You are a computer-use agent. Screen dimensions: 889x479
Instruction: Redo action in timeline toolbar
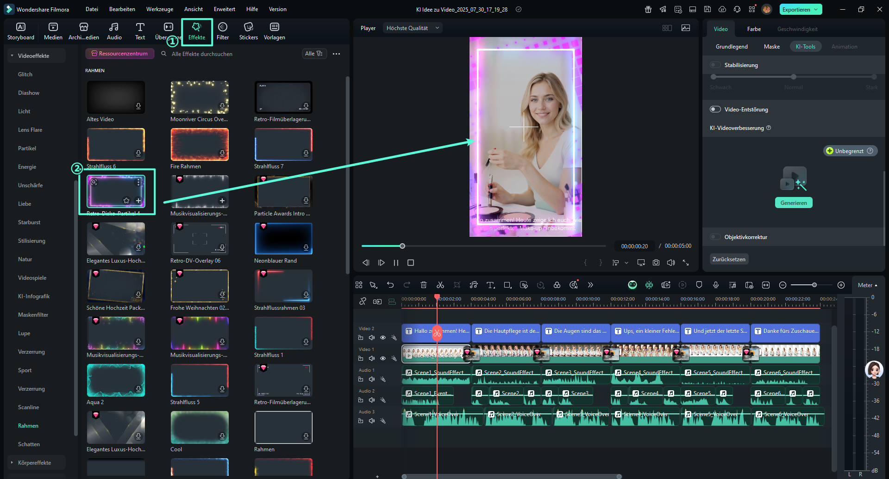(x=407, y=285)
